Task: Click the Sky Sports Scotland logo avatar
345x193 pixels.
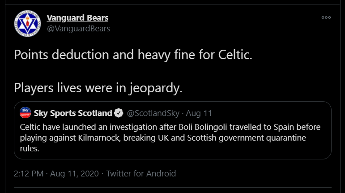Action: (25, 113)
